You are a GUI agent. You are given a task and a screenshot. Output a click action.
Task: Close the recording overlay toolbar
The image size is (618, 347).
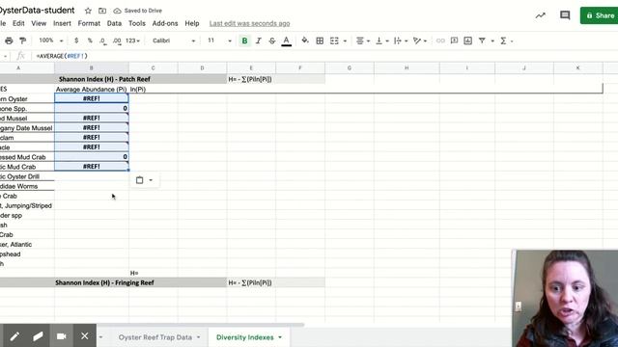coord(84,336)
